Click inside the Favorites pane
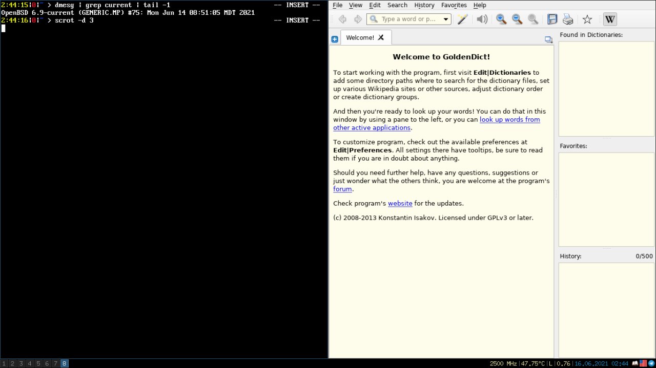The height and width of the screenshot is (368, 656). click(x=606, y=199)
